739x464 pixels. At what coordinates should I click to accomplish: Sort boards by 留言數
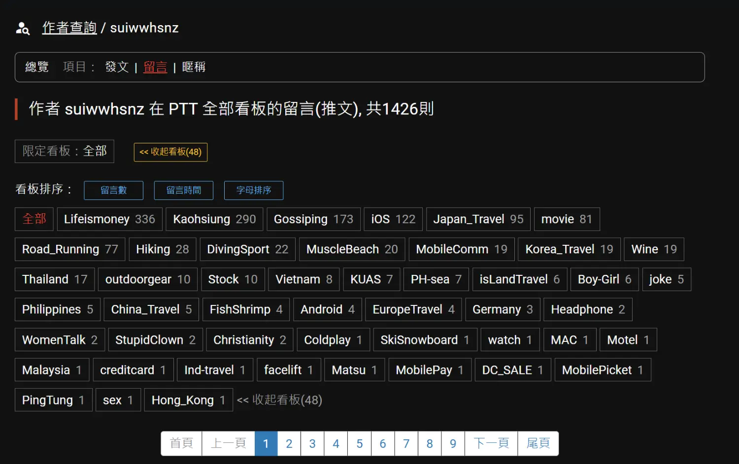(113, 191)
